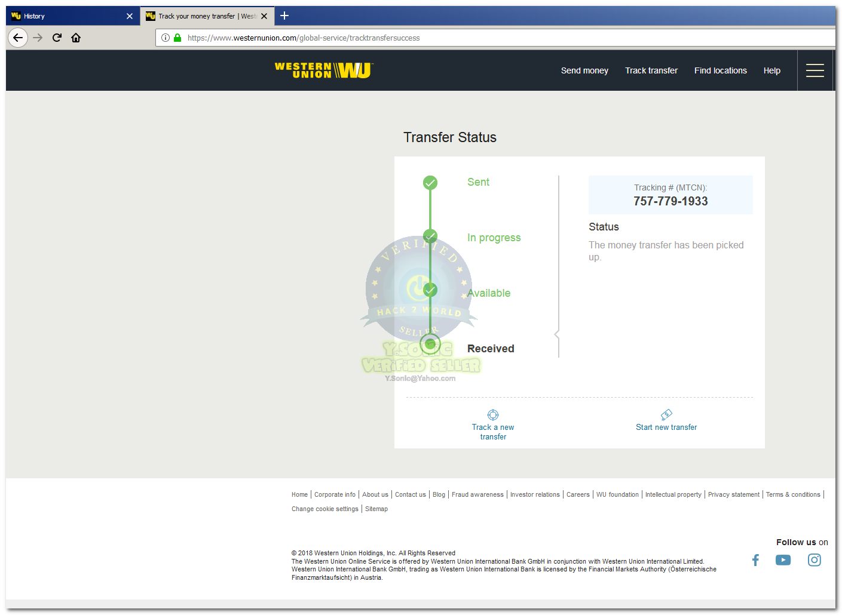
Task: Open the Facebook follow icon
Action: (755, 560)
